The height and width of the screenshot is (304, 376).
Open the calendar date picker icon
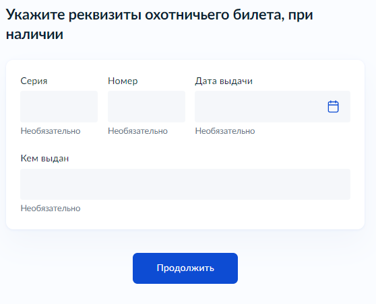click(333, 106)
